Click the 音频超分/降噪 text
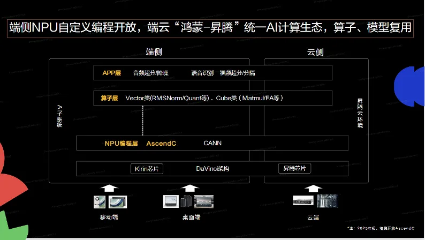 pyautogui.click(x=151, y=73)
